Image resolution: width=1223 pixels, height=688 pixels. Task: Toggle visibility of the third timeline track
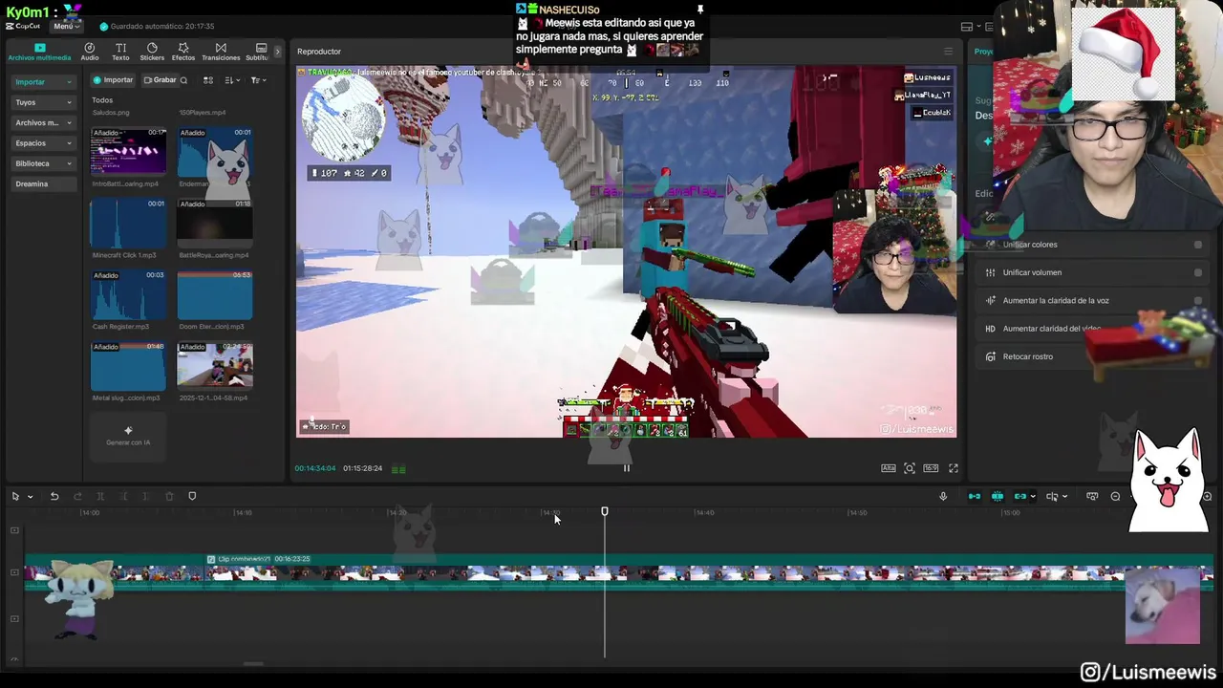(x=14, y=618)
